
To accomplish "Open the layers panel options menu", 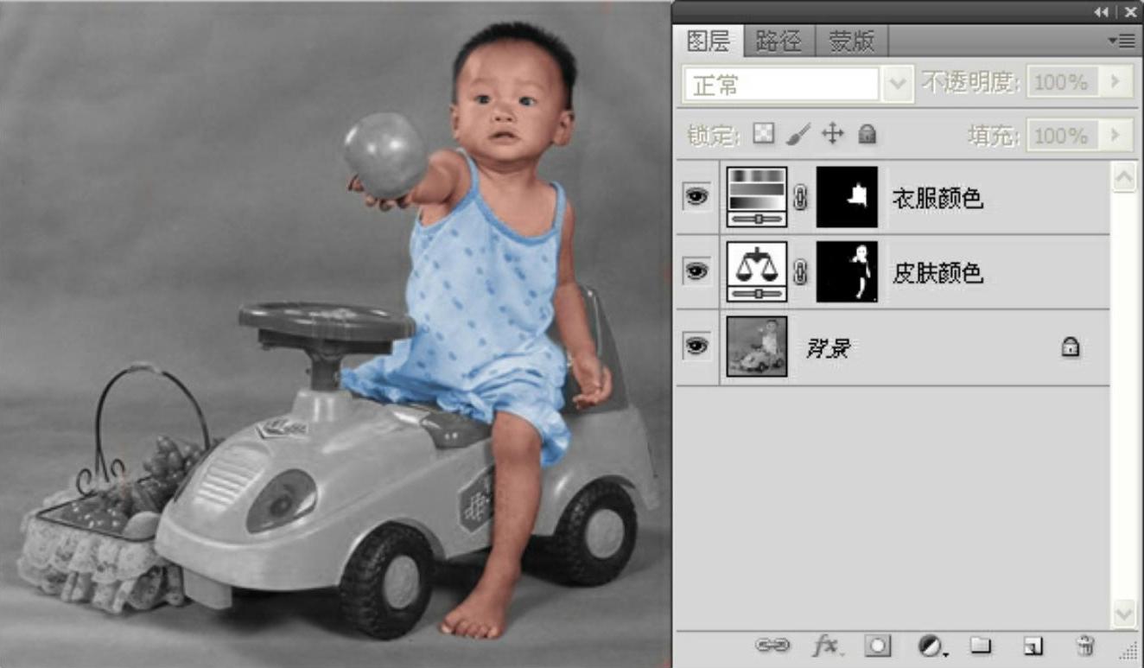I will (x=1122, y=41).
